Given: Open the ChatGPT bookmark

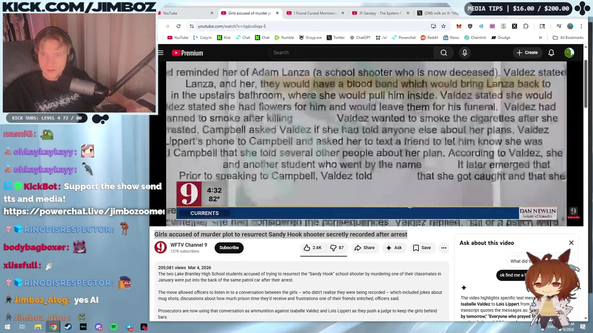Looking at the screenshot, I should [x=360, y=37].
